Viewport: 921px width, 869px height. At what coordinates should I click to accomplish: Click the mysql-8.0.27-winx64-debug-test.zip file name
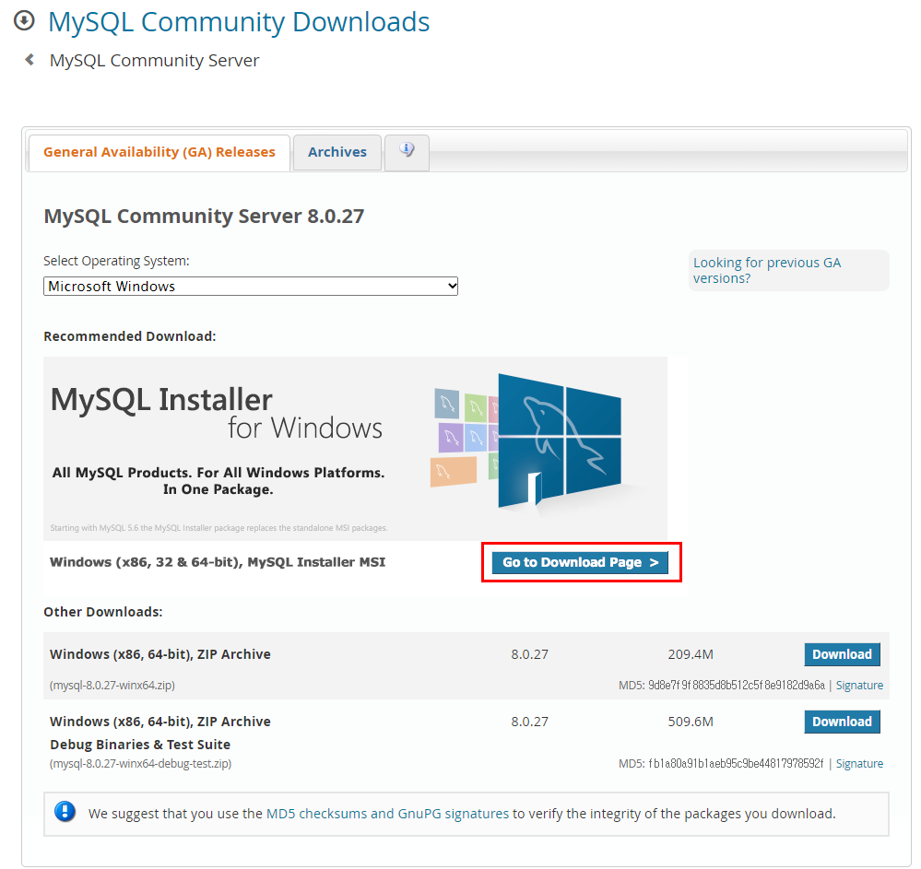click(140, 763)
